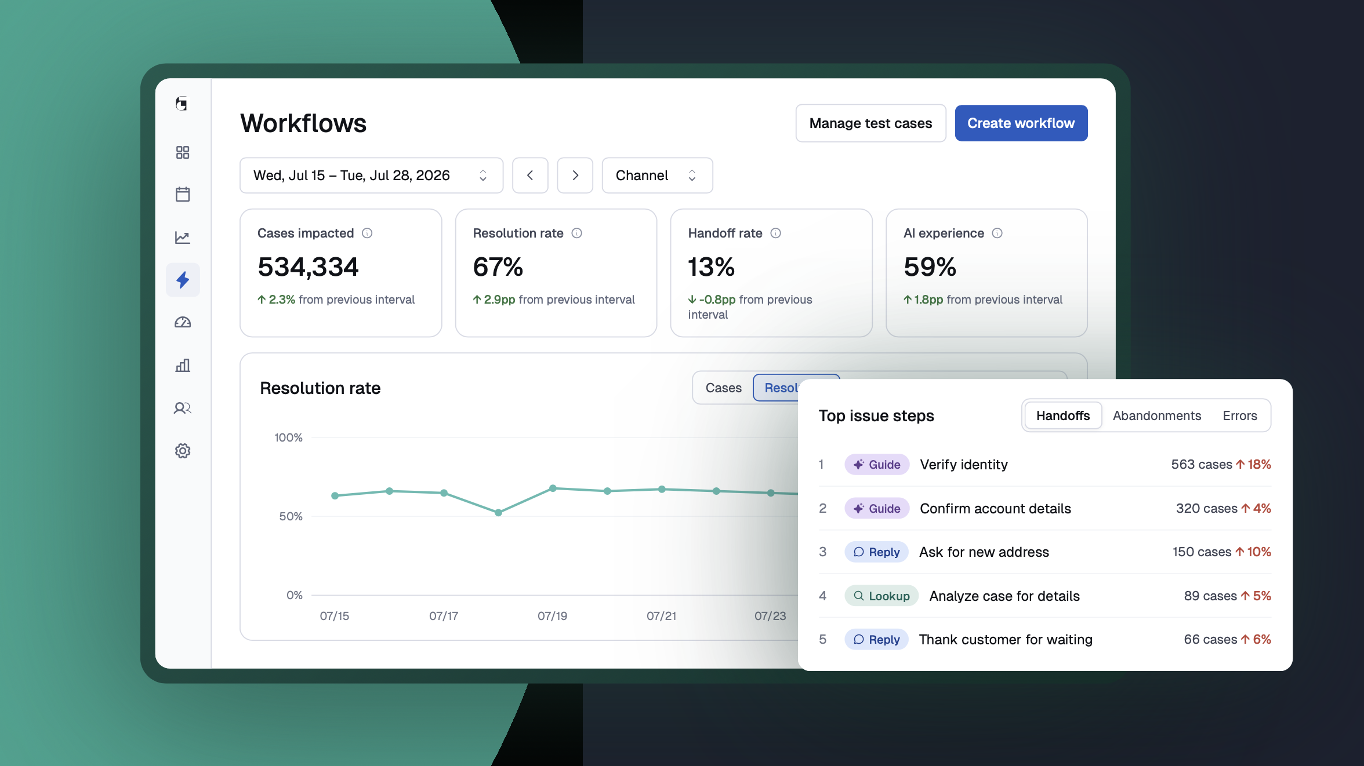The image size is (1364, 766).
Task: Open the users people sidebar icon
Action: (183, 408)
